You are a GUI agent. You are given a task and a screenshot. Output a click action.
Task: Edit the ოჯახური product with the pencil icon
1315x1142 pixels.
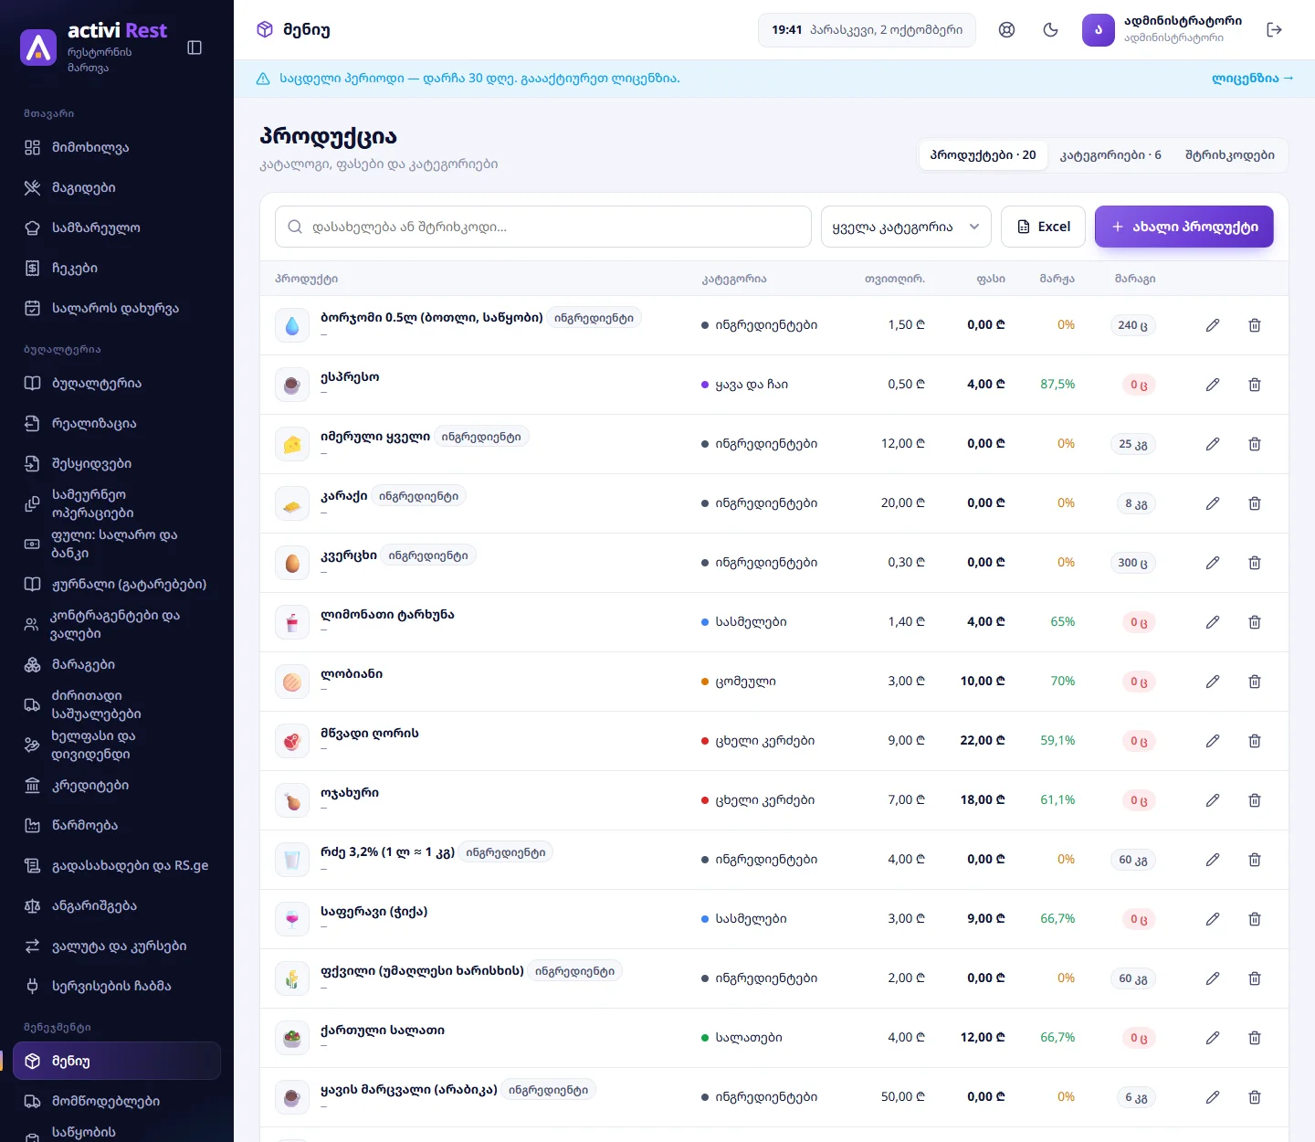click(x=1213, y=800)
